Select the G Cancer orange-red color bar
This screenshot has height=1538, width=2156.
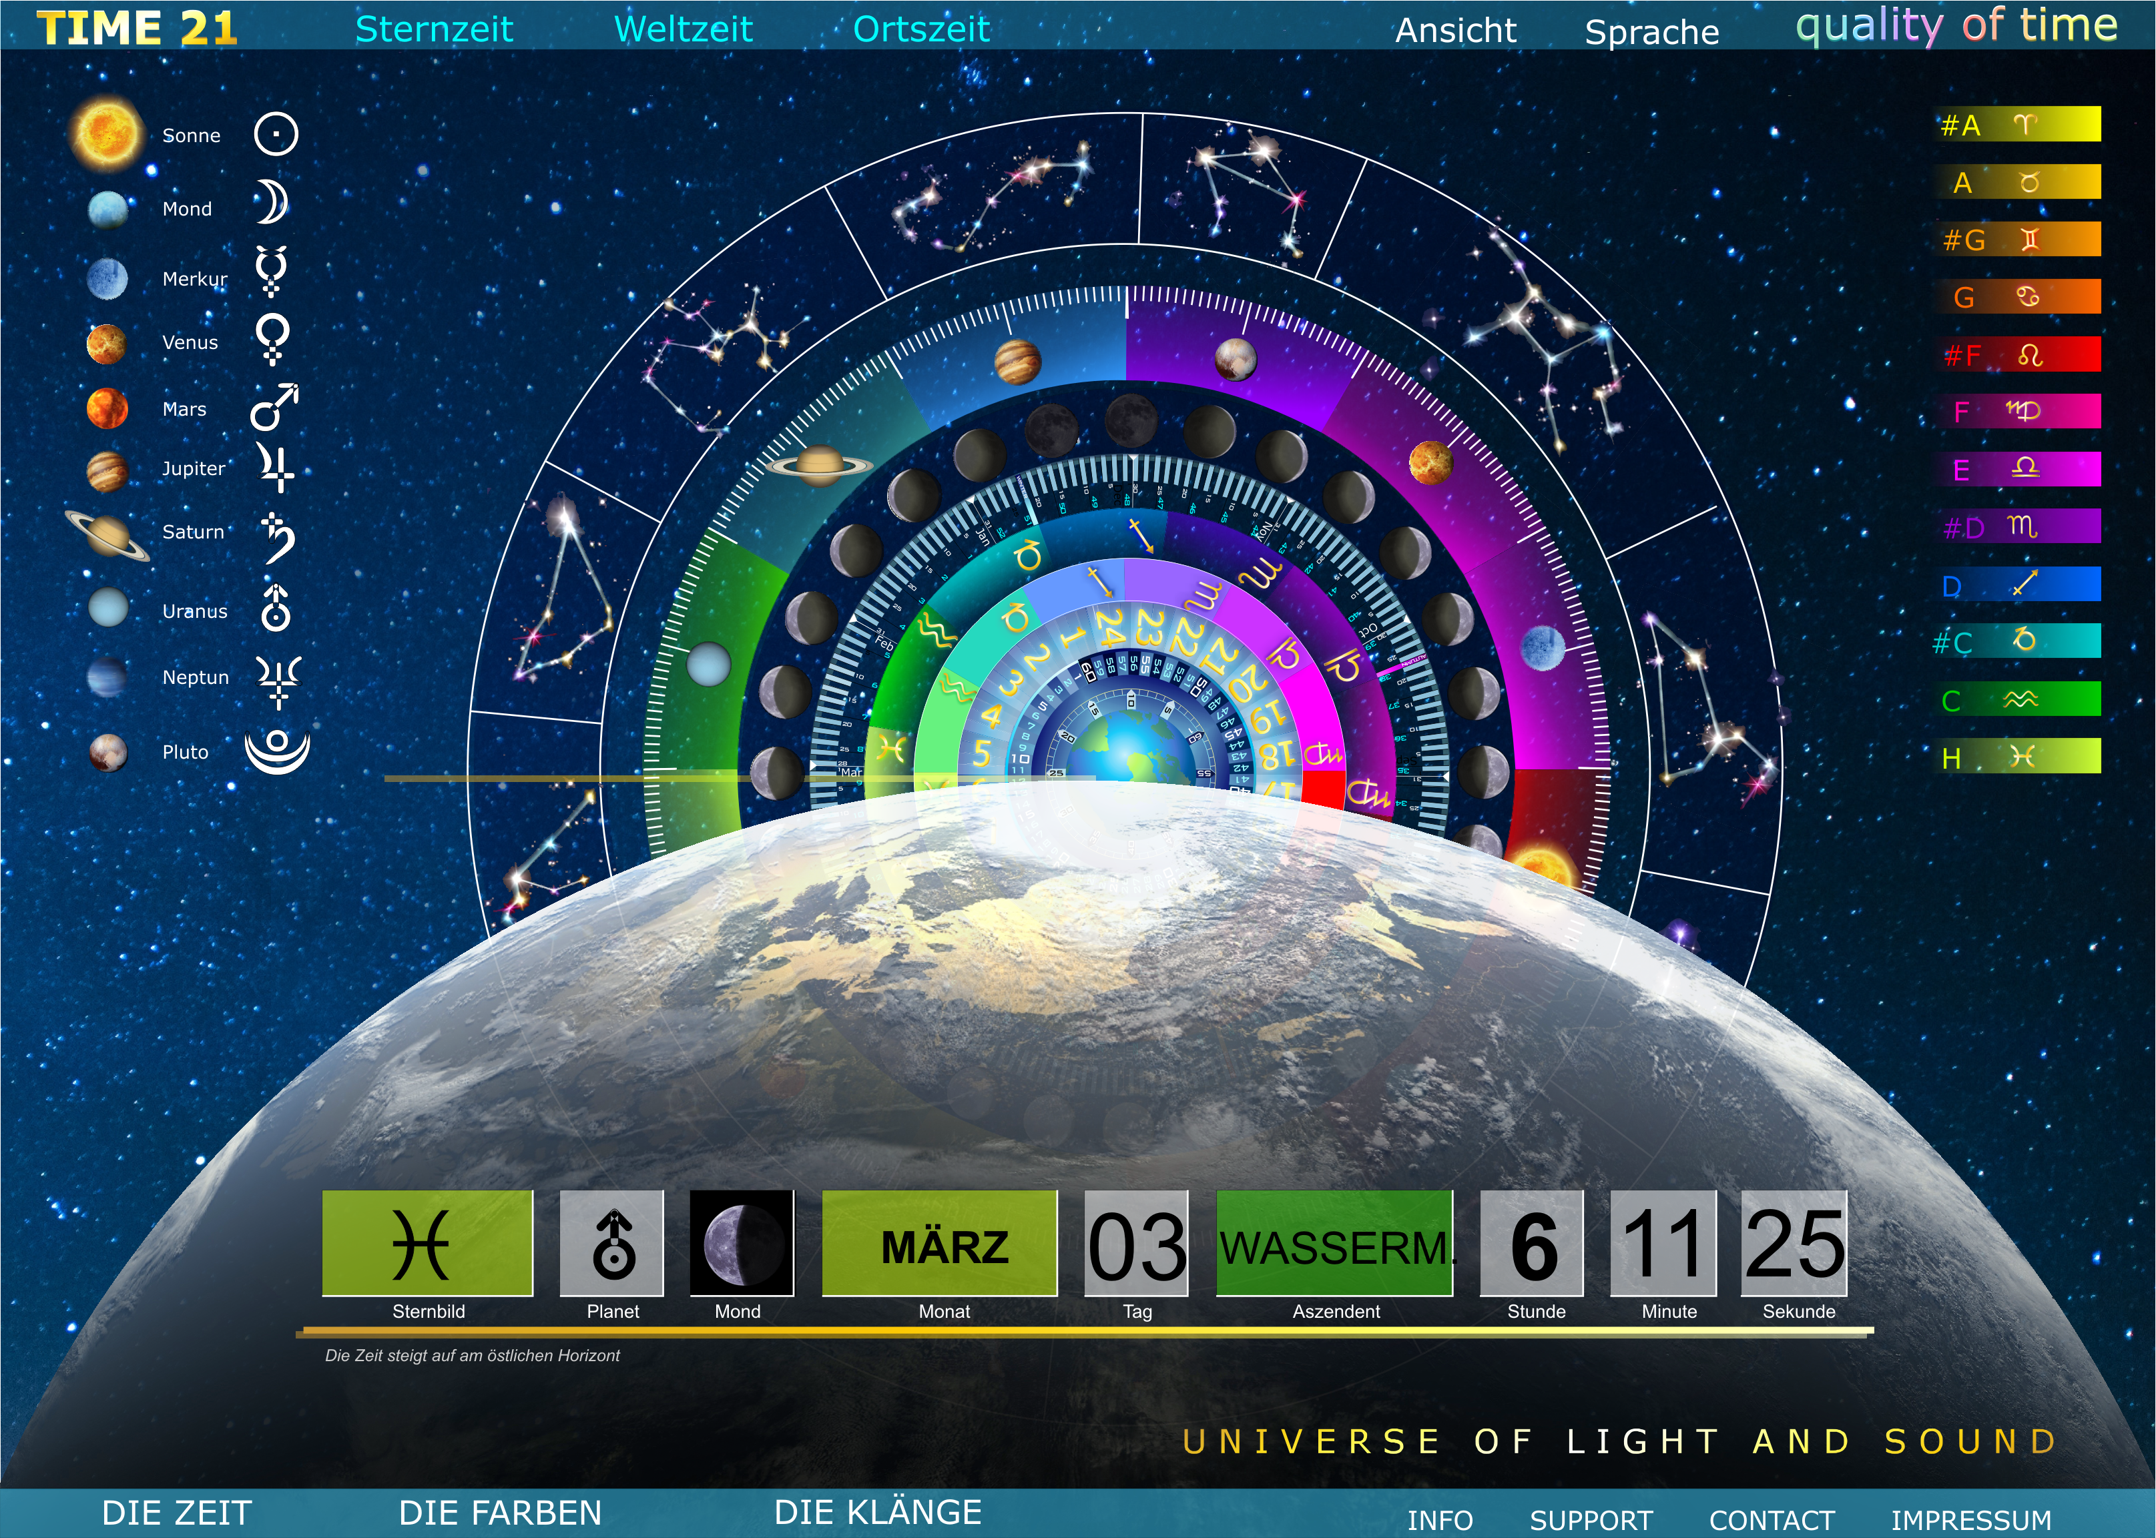pos(2016,296)
